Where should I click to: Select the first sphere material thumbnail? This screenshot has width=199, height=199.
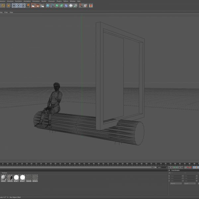tap(3, 178)
